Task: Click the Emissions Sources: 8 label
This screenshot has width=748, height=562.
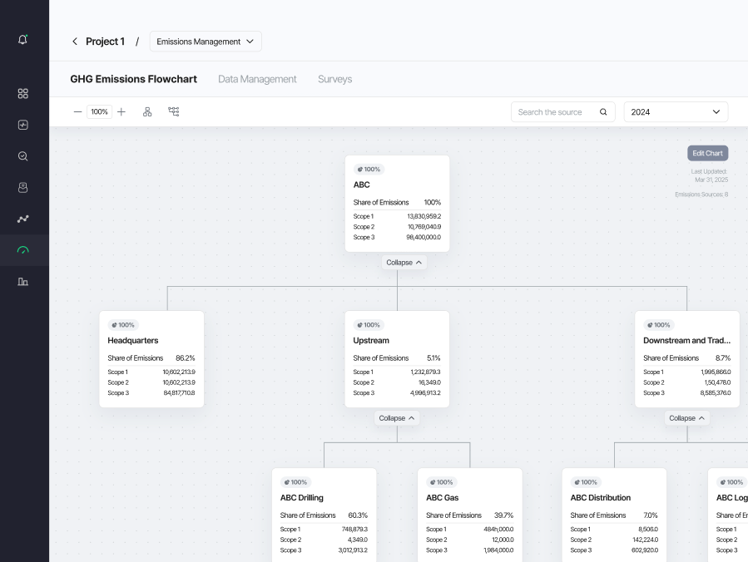Action: 701,195
